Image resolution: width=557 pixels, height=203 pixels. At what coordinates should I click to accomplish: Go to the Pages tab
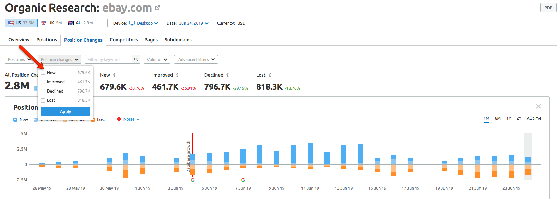(x=151, y=40)
